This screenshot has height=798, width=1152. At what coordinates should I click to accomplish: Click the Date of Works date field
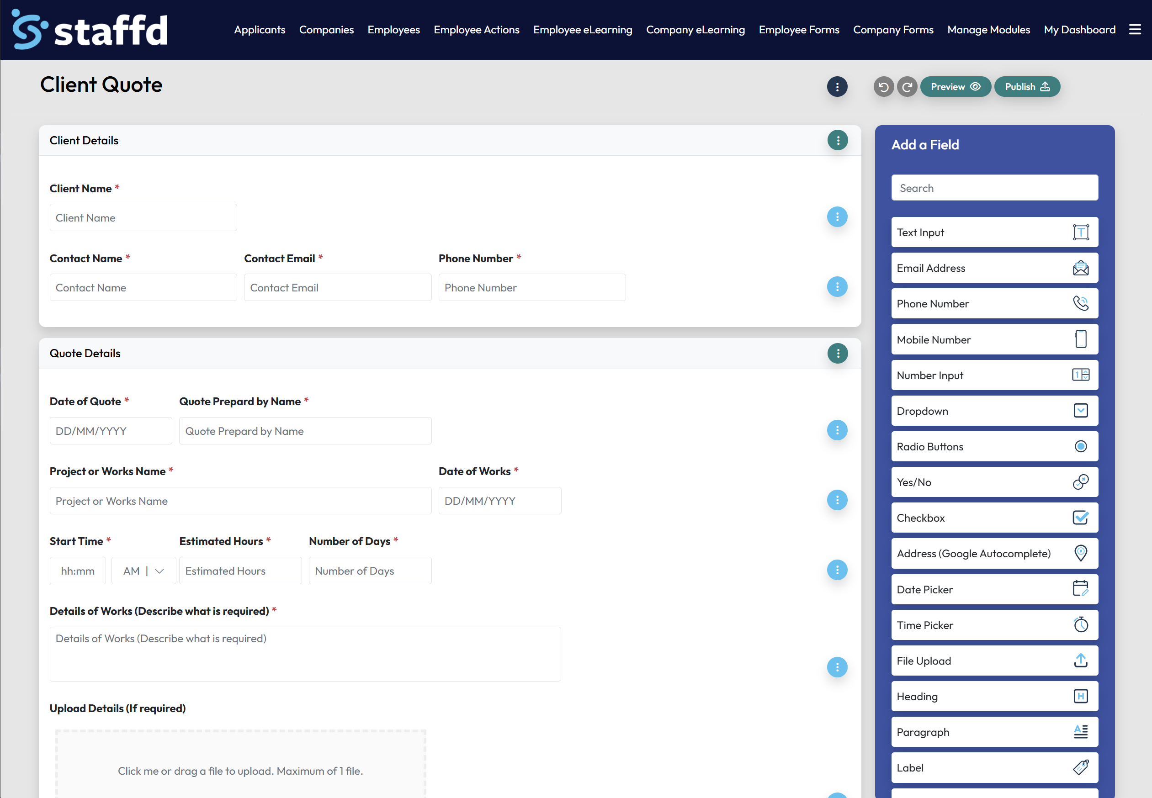[x=500, y=501]
